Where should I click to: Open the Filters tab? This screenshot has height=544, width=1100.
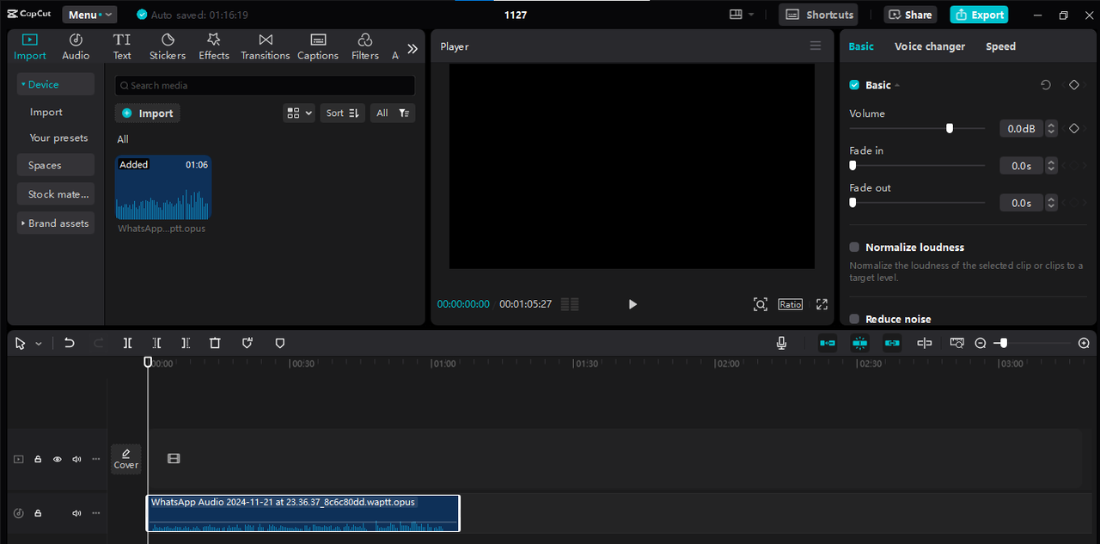(x=365, y=46)
